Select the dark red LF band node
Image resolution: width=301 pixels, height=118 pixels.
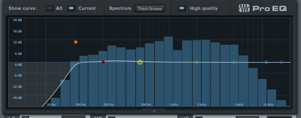tap(103, 62)
